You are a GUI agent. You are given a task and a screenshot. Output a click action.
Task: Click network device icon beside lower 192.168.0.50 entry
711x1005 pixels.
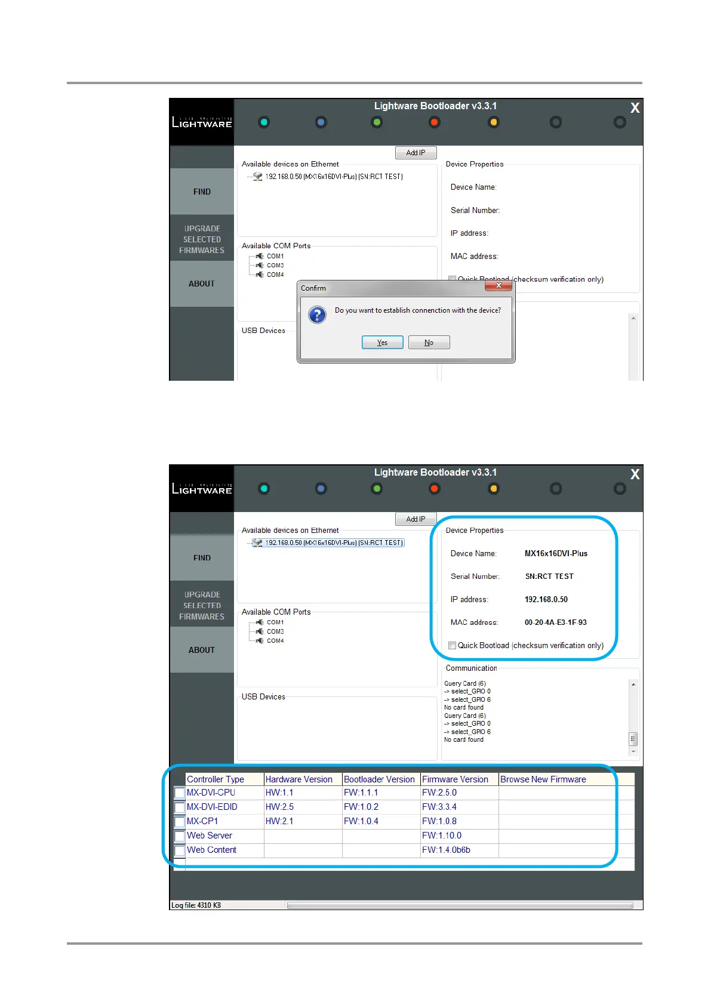click(x=257, y=543)
